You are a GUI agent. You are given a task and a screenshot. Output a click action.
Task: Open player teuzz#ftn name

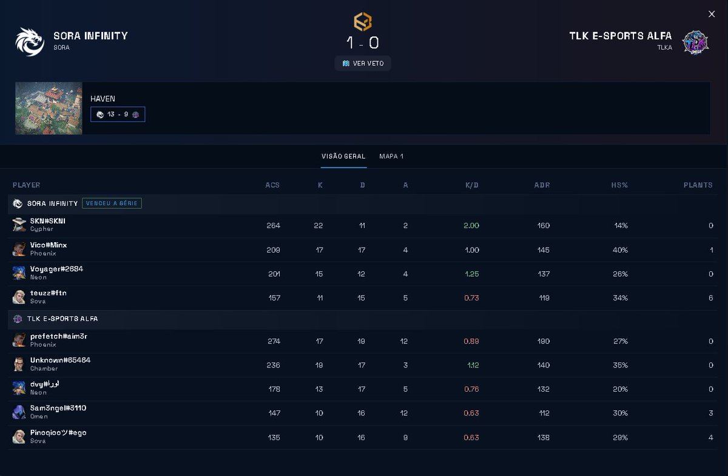pyautogui.click(x=49, y=293)
